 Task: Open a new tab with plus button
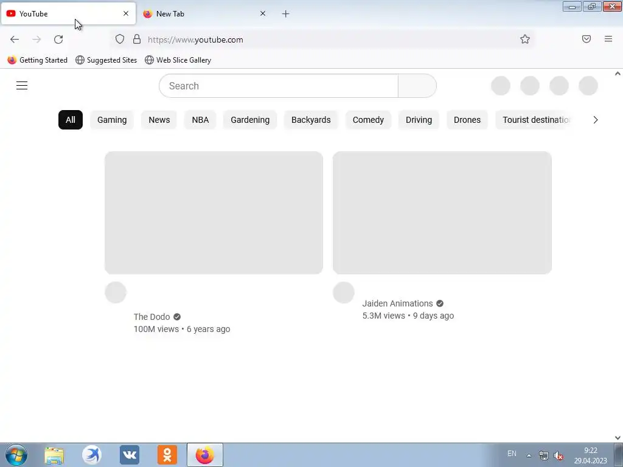(x=286, y=14)
